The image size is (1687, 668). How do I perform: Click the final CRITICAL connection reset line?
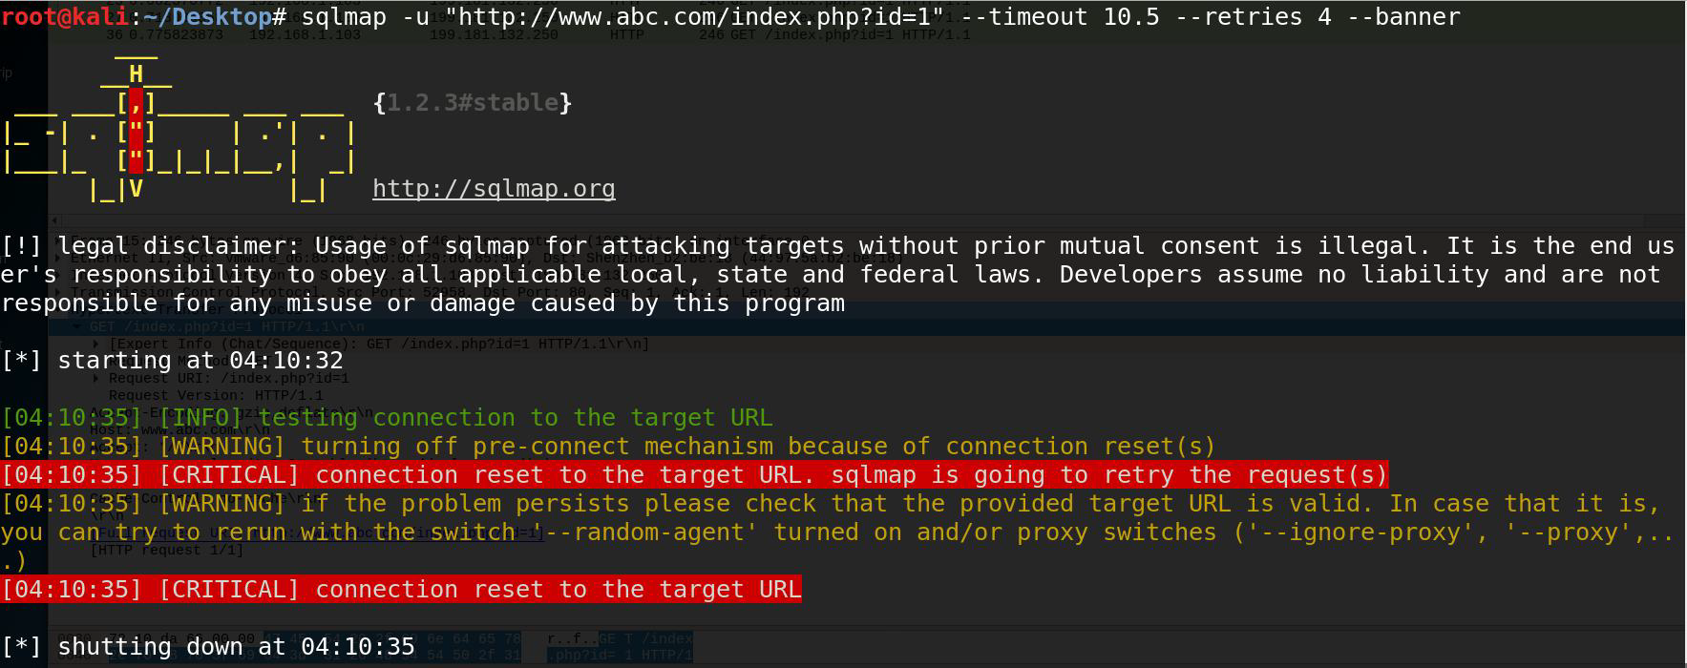pyautogui.click(x=401, y=590)
